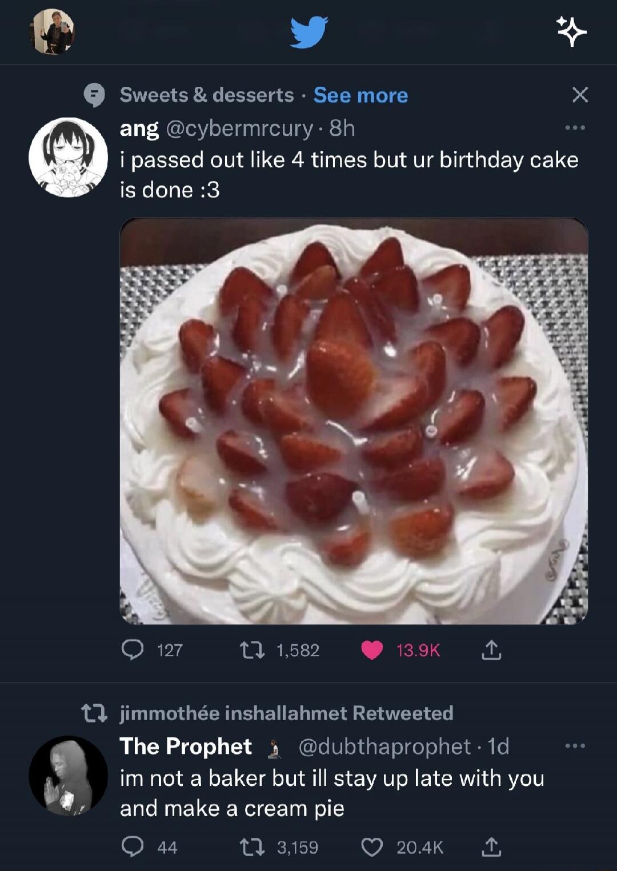Open ang's profile picture

click(68, 157)
